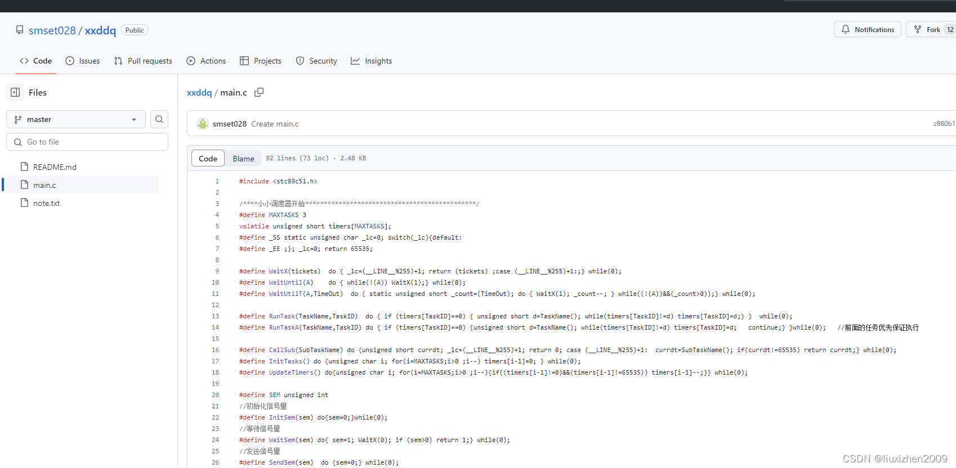Click the '#define SEM unsigned int' line
Image resolution: width=956 pixels, height=468 pixels.
point(283,395)
